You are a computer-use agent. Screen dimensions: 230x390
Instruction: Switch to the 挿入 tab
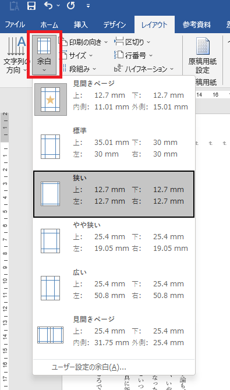[81, 24]
